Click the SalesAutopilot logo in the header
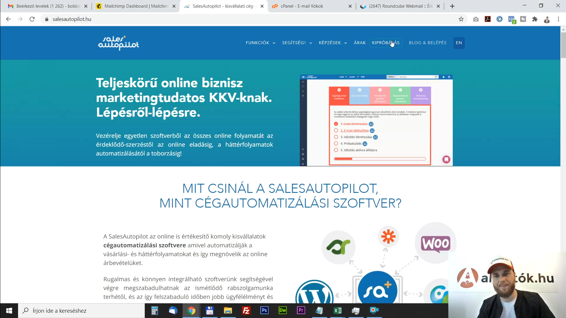Viewport: 566px width, 318px height. point(119,43)
